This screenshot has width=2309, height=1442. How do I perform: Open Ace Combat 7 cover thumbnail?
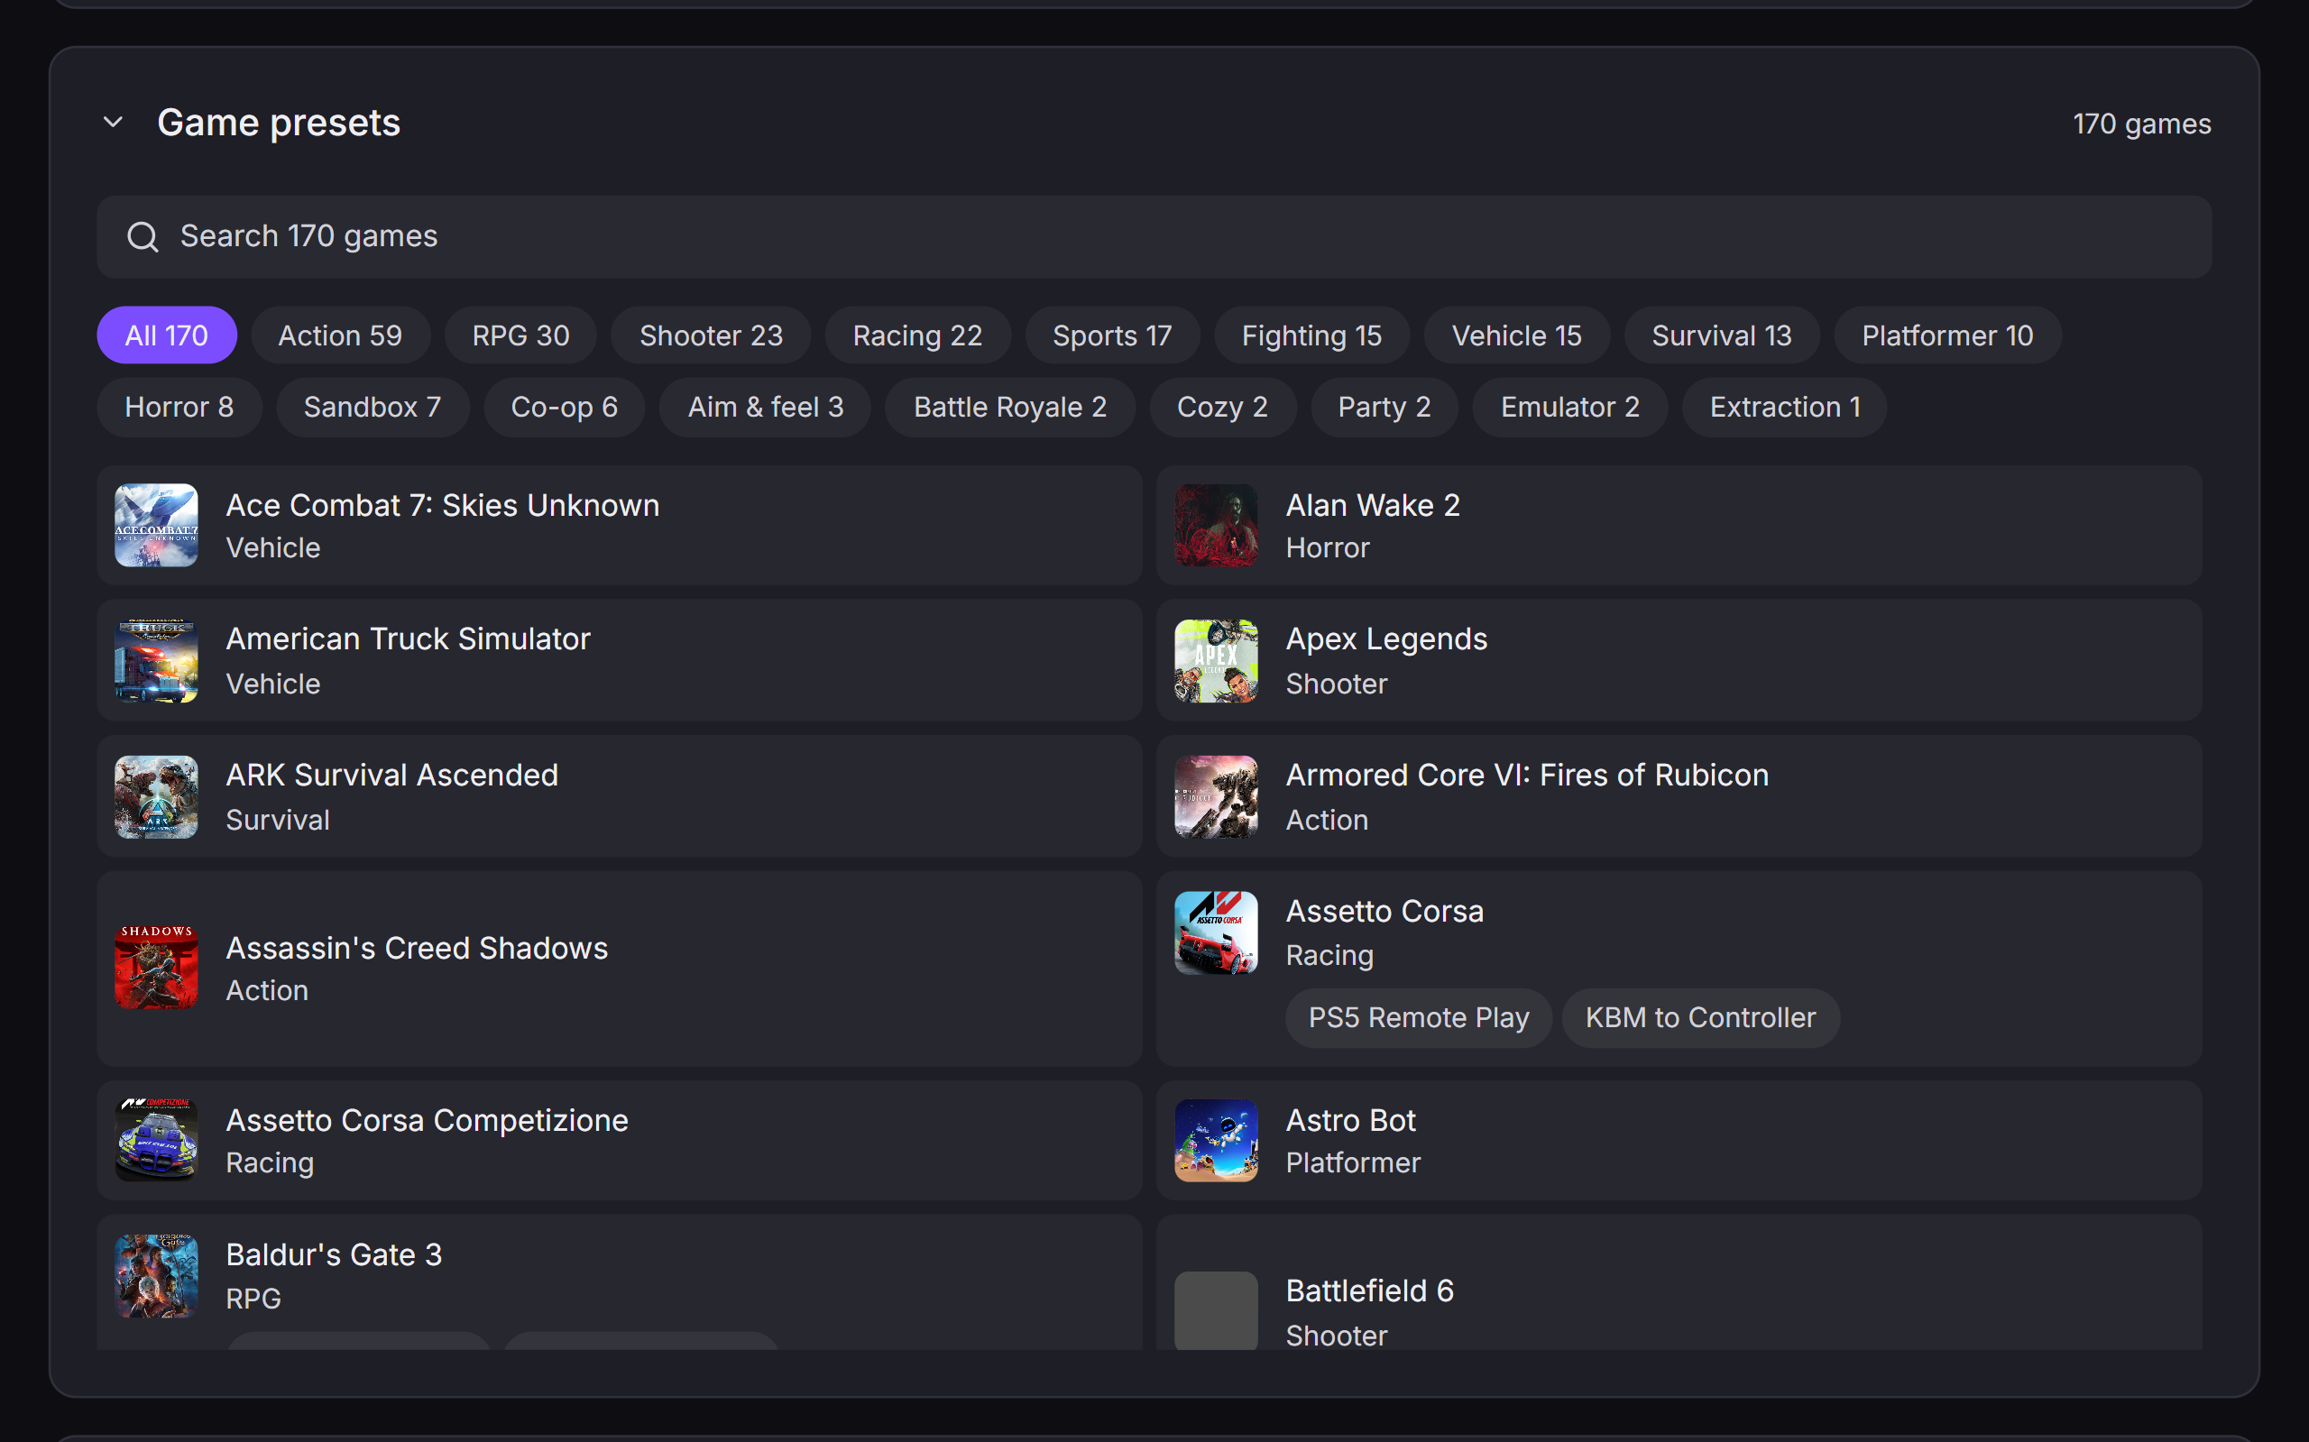(156, 526)
